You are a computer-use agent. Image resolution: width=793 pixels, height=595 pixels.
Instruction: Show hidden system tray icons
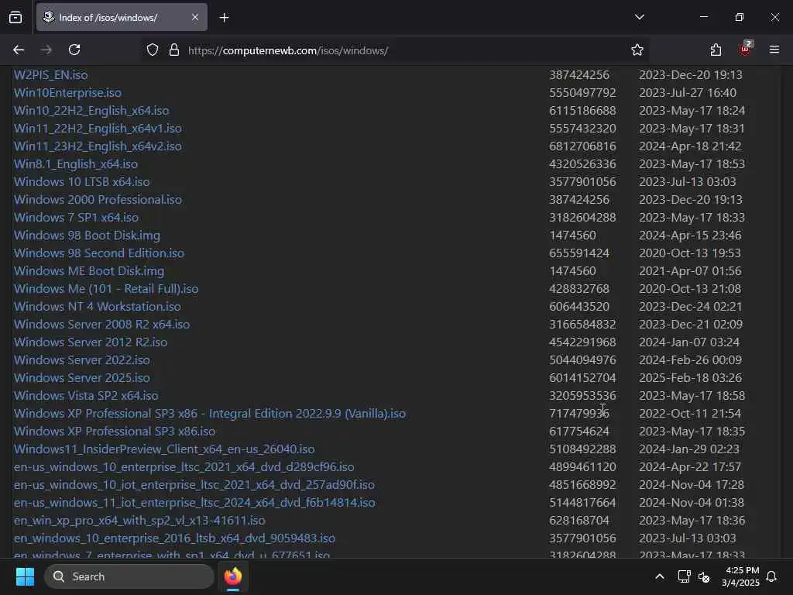(x=660, y=576)
